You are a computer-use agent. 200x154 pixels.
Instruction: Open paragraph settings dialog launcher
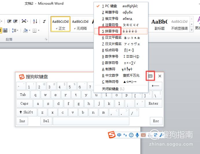point(46,39)
